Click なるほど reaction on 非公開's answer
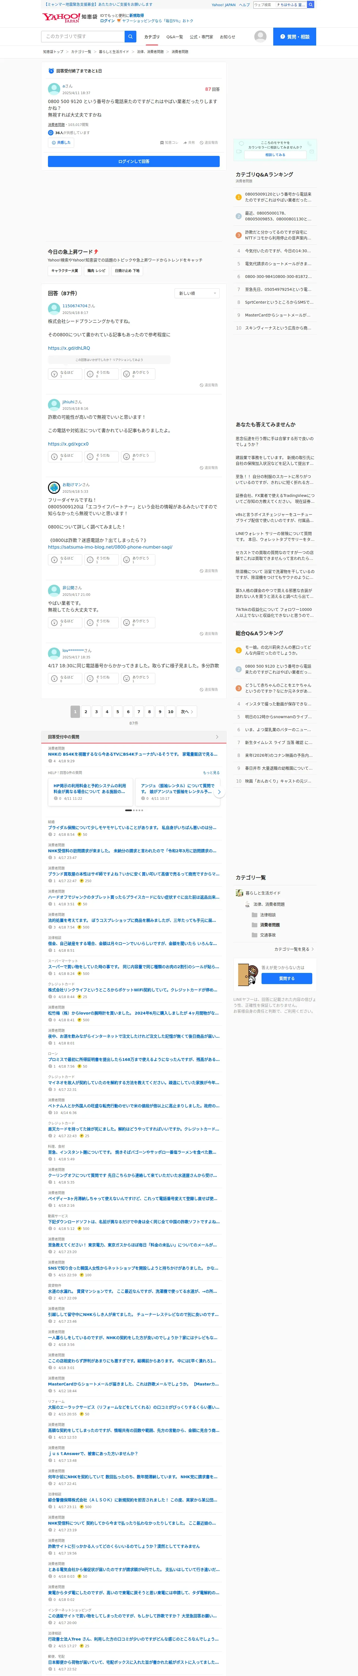Screen dimensions: 358x1676 pos(65,623)
